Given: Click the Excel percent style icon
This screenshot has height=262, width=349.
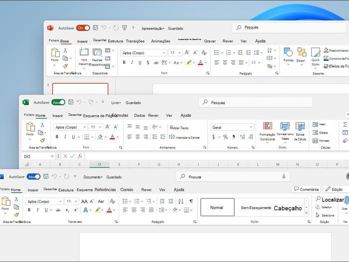Looking at the screenshot, I should (225, 137).
